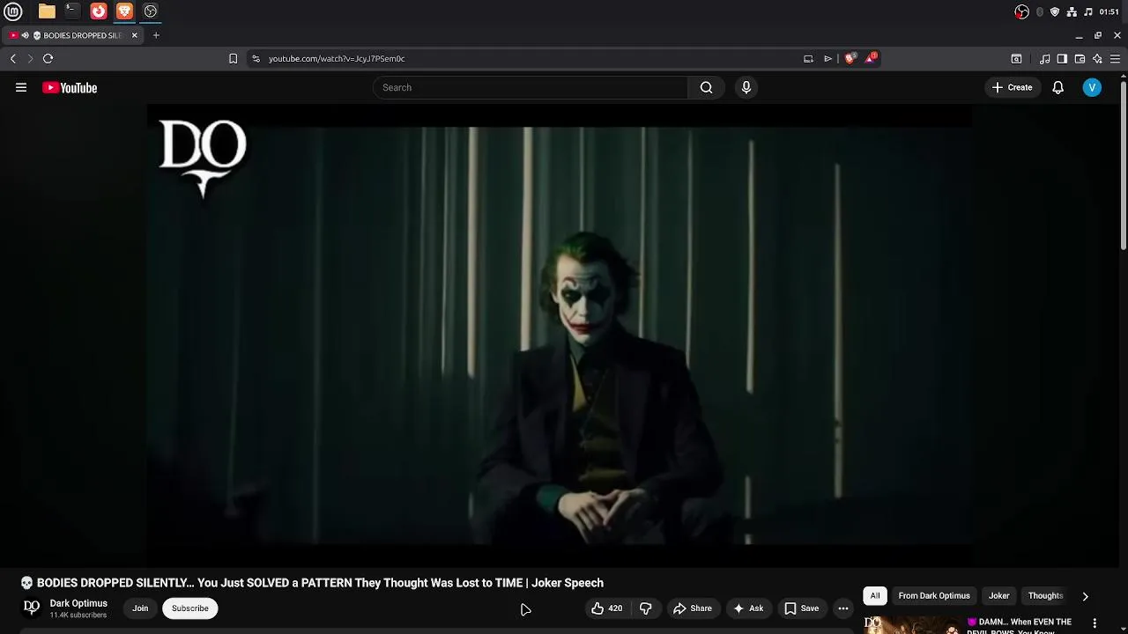
Task: Select the Thoughts filter chip
Action: coord(1046,596)
